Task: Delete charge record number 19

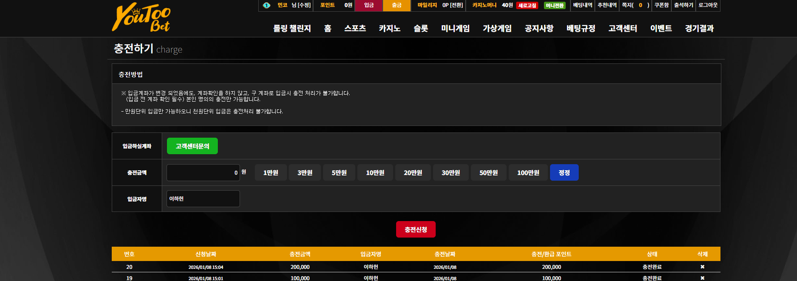Action: pyautogui.click(x=702, y=278)
